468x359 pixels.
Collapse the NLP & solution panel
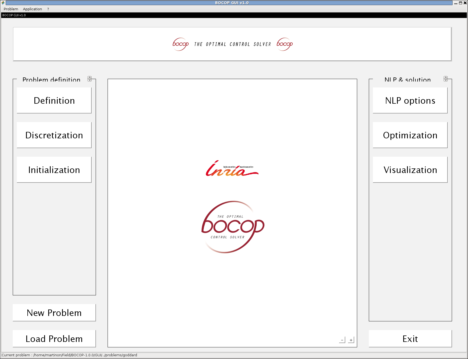[x=446, y=79]
